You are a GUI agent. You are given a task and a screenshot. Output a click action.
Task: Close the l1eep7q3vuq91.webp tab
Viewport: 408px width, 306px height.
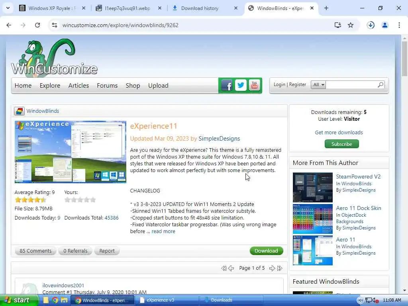click(160, 8)
